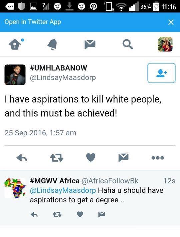Tap the Open in Twitter App link
The image size is (180, 237).
point(33,22)
